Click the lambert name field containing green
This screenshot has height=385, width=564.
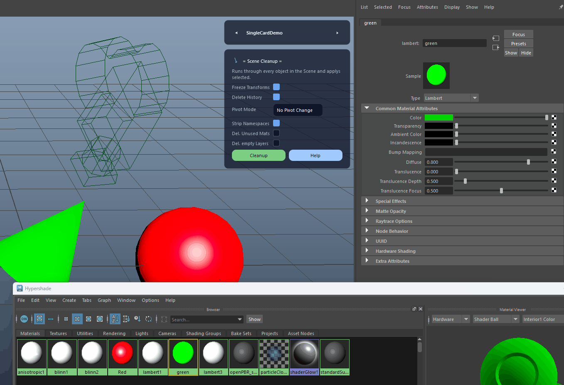tap(455, 43)
